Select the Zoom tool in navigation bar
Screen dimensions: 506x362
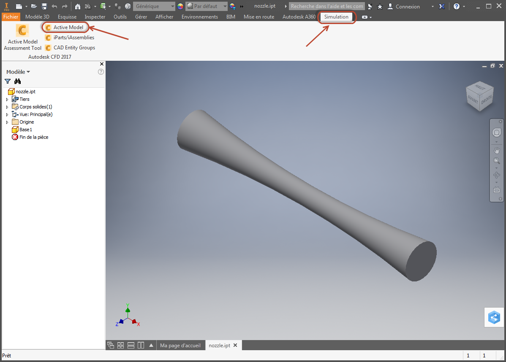pyautogui.click(x=496, y=160)
